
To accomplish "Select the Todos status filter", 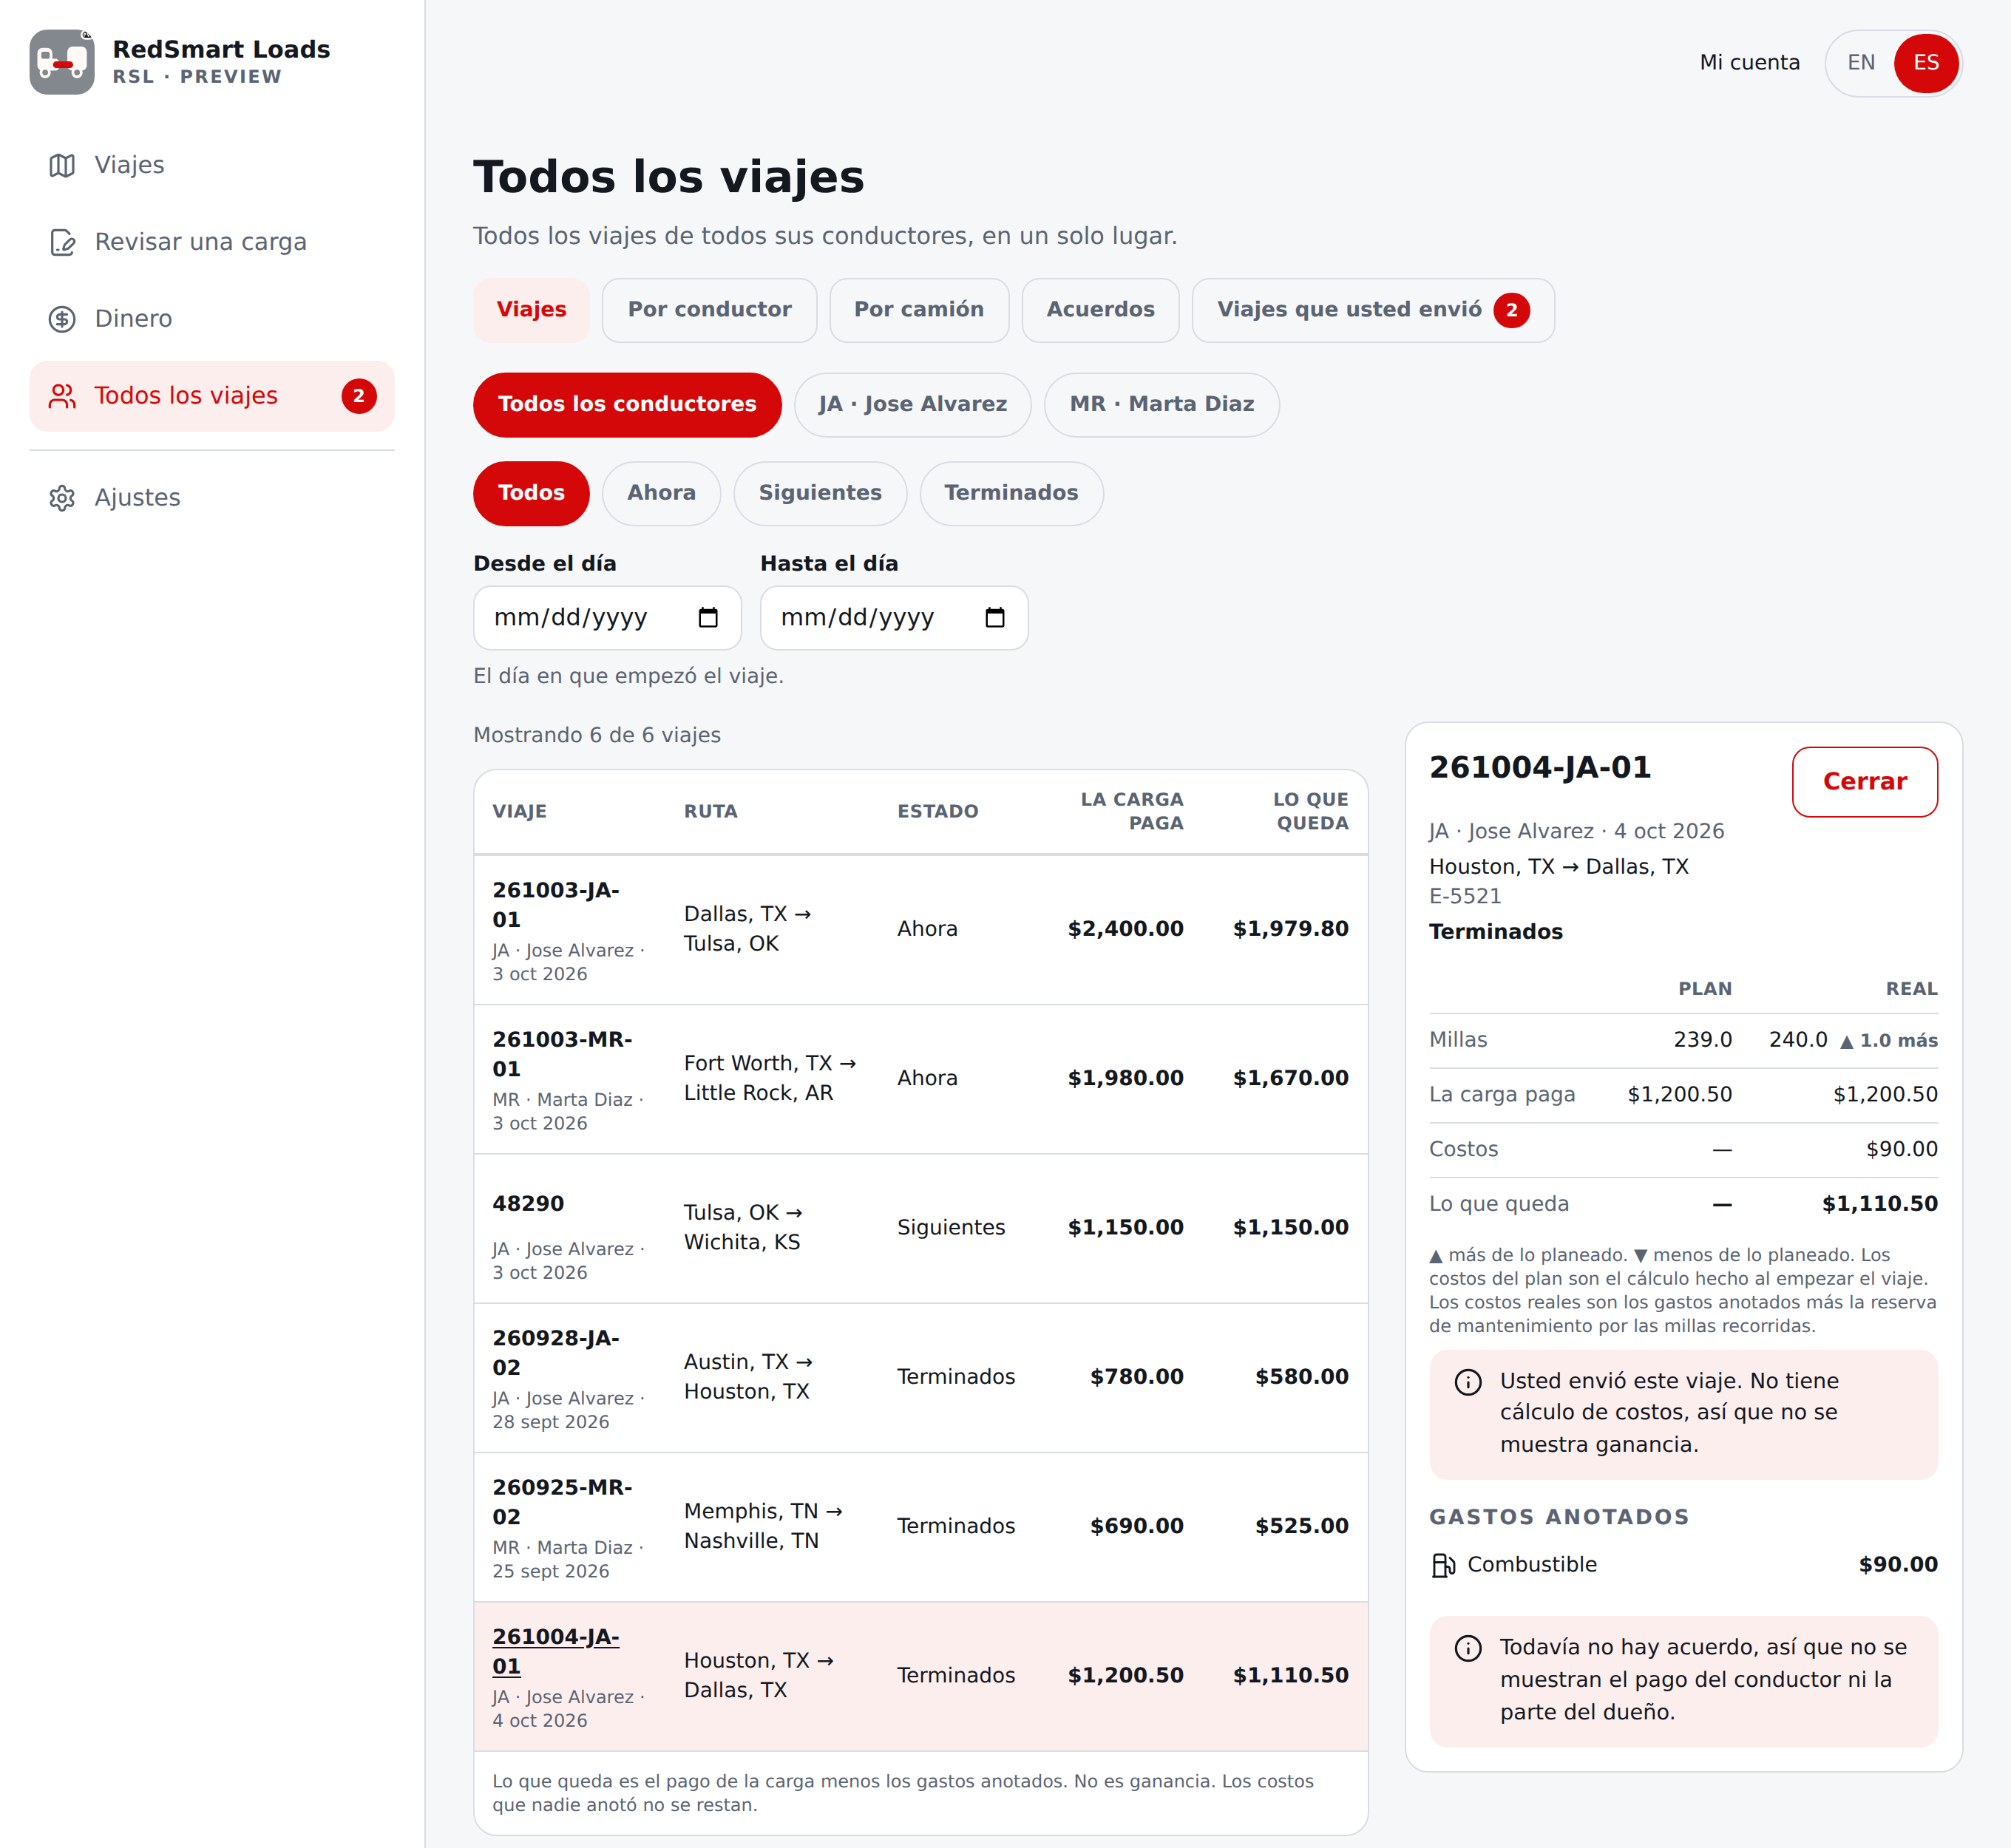I will click(x=531, y=493).
